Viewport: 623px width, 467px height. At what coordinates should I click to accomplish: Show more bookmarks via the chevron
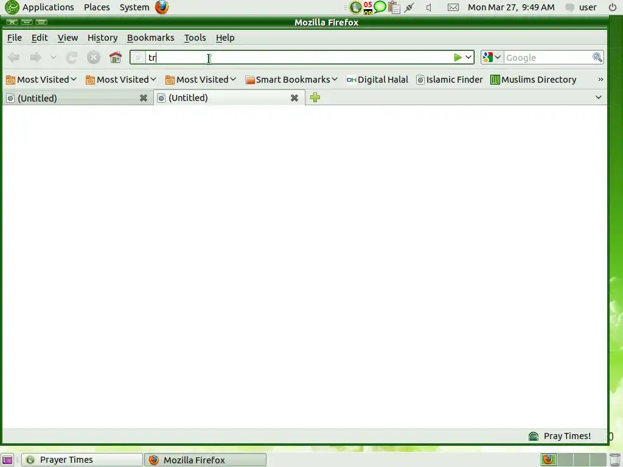click(600, 80)
